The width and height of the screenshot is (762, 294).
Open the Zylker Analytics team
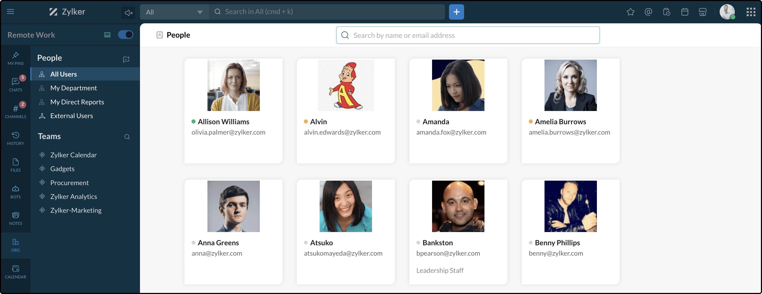pos(73,197)
